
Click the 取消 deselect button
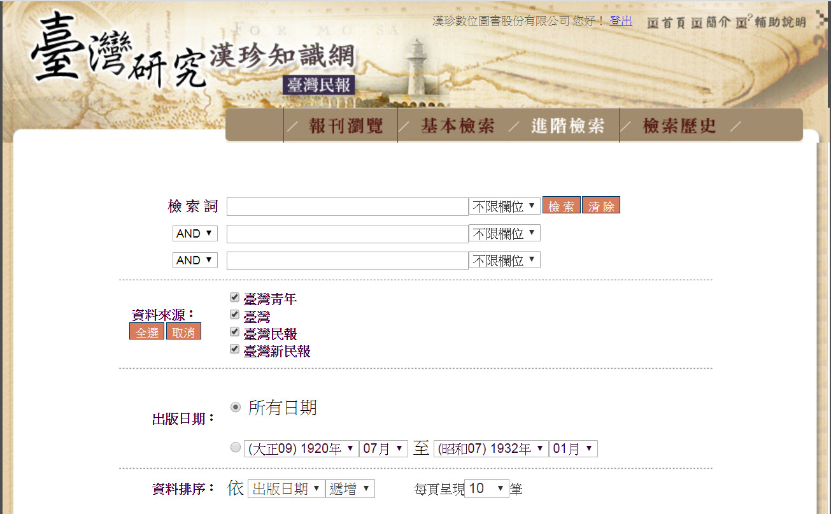(x=183, y=332)
